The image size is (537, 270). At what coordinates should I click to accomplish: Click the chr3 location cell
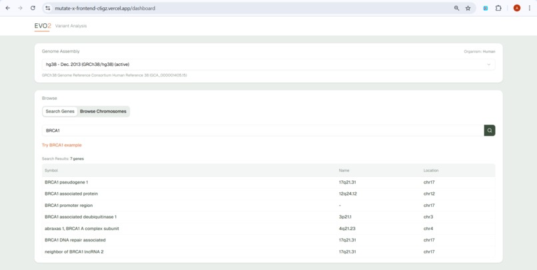click(x=428, y=217)
